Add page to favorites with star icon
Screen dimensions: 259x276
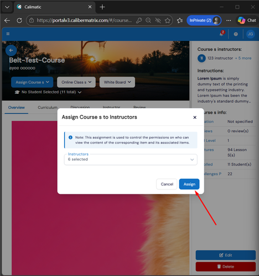pos(168,20)
